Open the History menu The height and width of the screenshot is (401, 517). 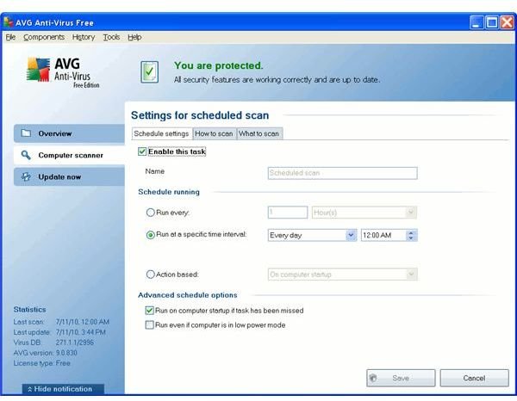click(84, 37)
